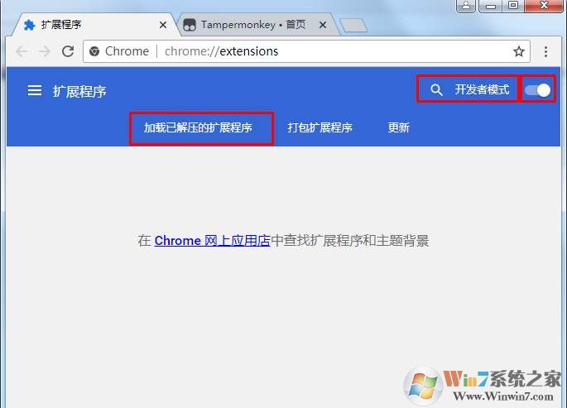Viewport: 567px width, 408px height.
Task: Bookmark this page with the star icon
Action: tap(519, 51)
